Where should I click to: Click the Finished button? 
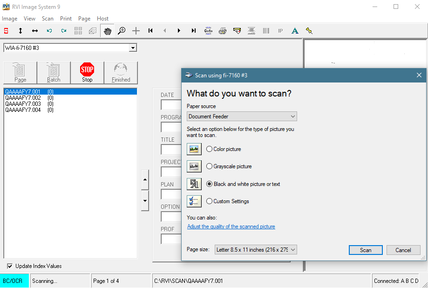(121, 73)
